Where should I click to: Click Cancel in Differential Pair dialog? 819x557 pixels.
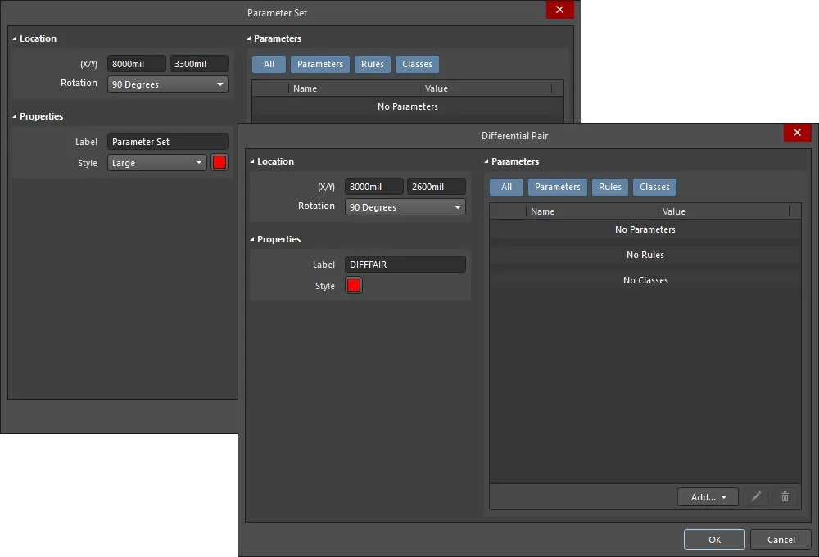click(781, 540)
